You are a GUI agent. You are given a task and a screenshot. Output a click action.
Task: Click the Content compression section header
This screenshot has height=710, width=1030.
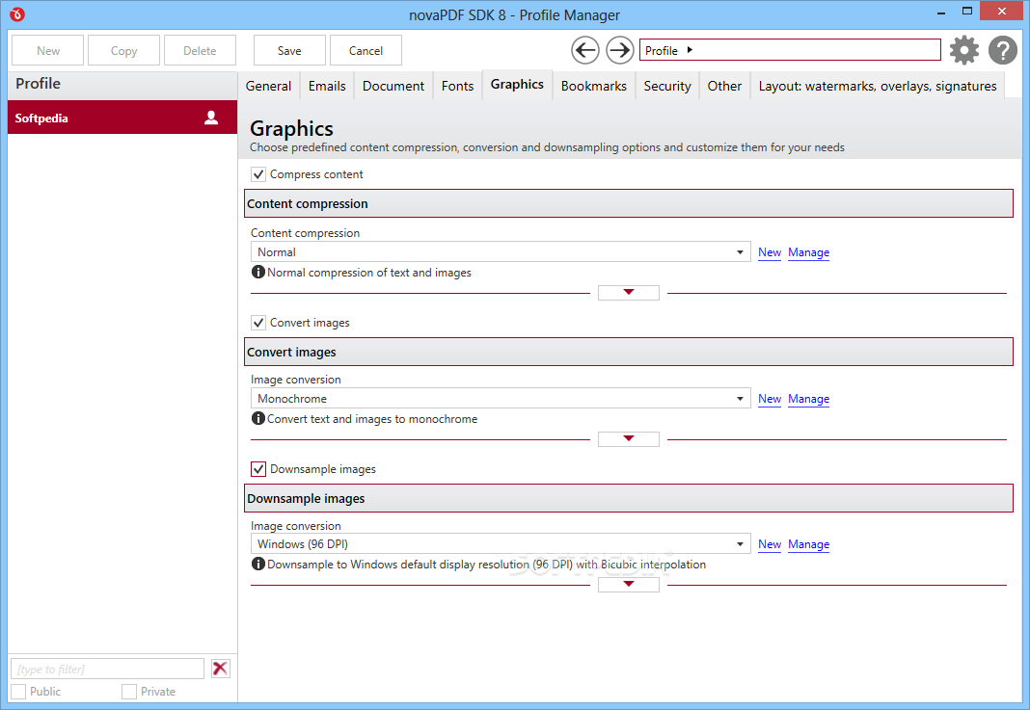tap(629, 203)
